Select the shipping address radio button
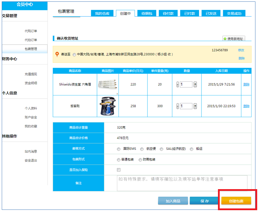Viewport: 260px width, 213px height. click(x=74, y=55)
